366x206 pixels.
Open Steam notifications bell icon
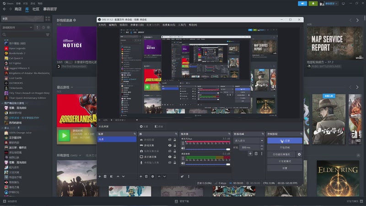coord(313,4)
